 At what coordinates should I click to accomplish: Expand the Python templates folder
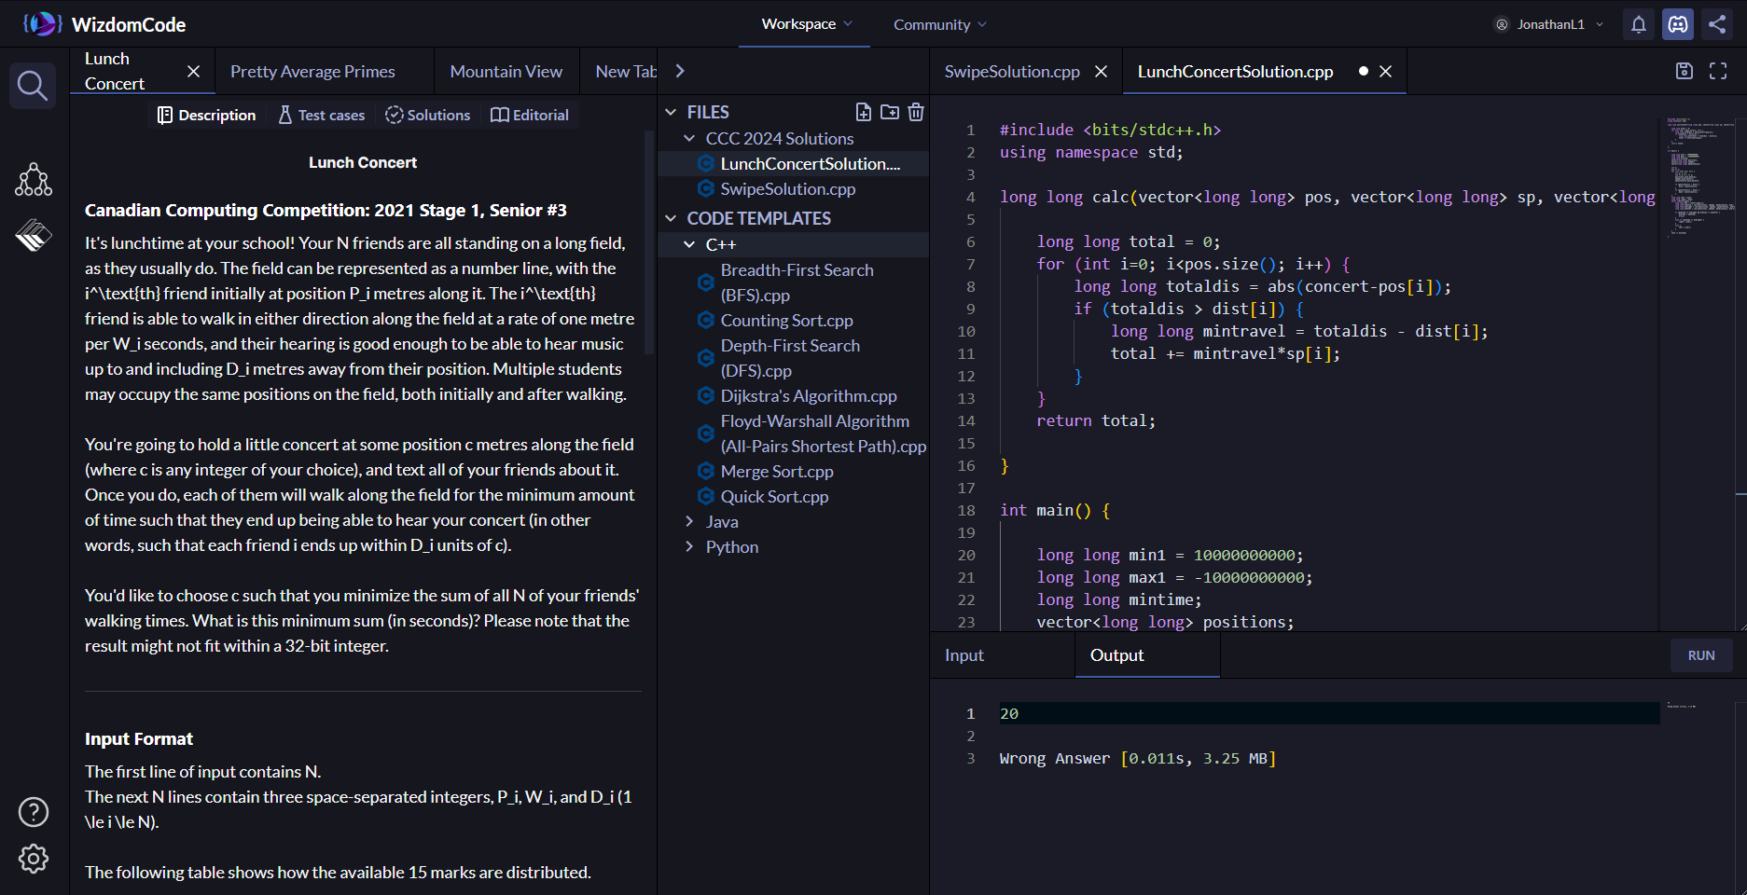tap(731, 547)
